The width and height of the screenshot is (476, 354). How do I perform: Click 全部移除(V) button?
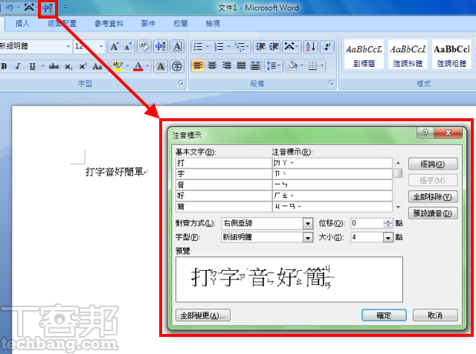click(x=433, y=197)
